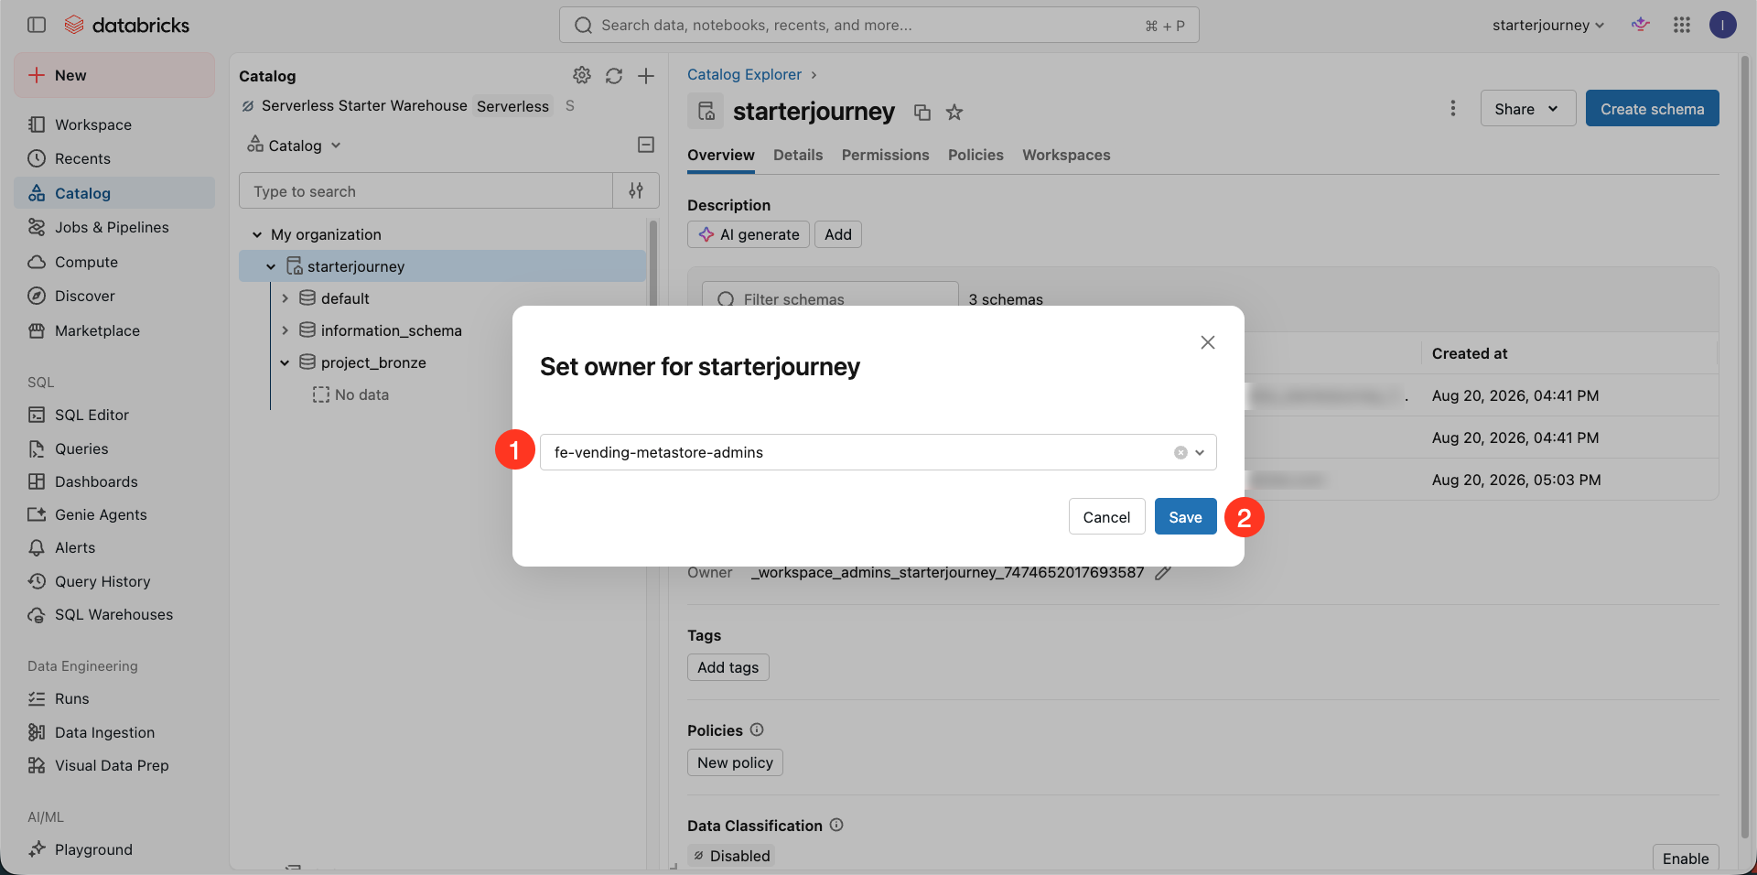1757x875 pixels.
Task: Close the Set owner dialog
Action: point(1208,342)
